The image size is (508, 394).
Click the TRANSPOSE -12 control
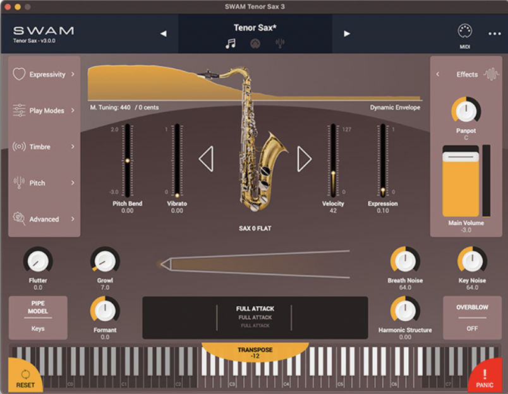255,351
